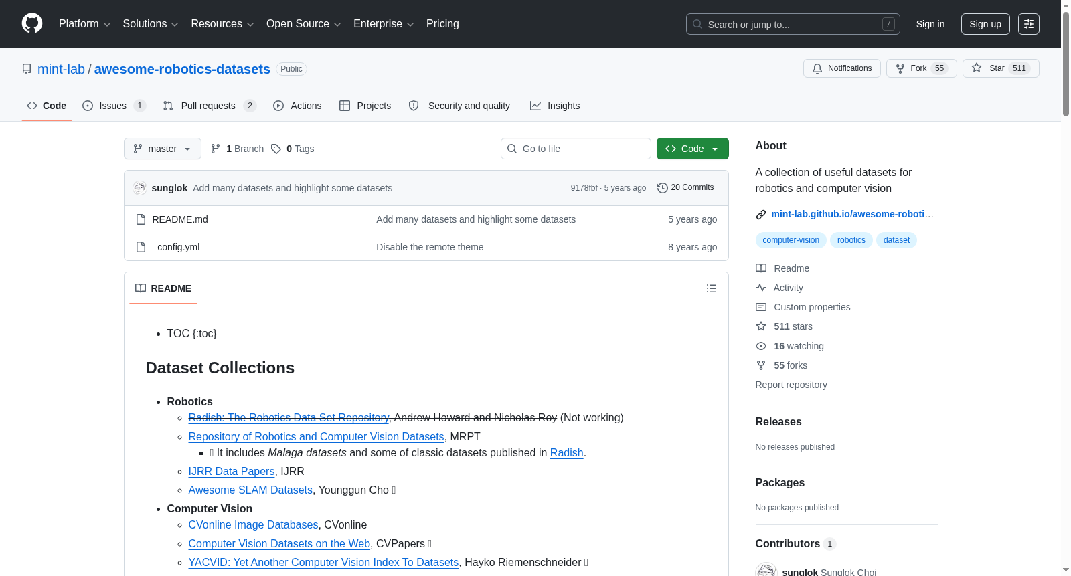
Task: Expand the Enterprise menu
Action: (x=384, y=24)
